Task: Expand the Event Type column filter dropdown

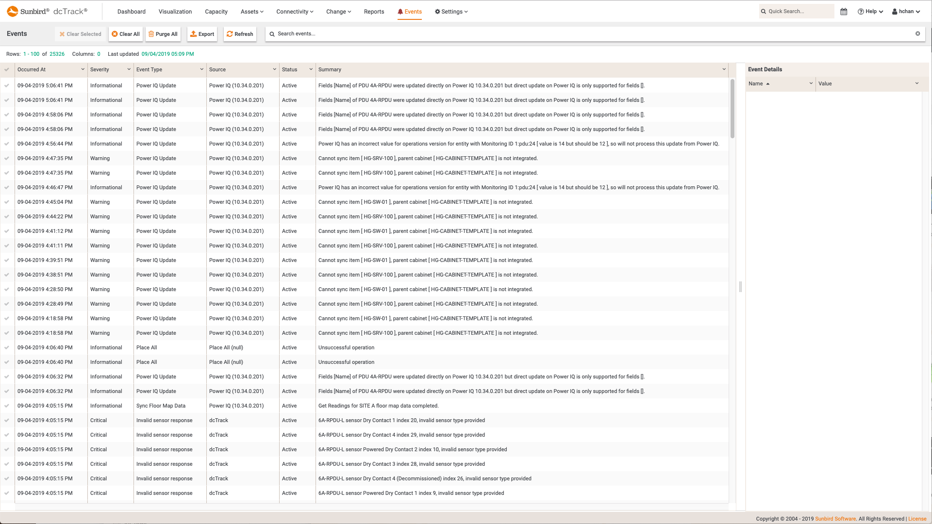Action: coord(201,69)
